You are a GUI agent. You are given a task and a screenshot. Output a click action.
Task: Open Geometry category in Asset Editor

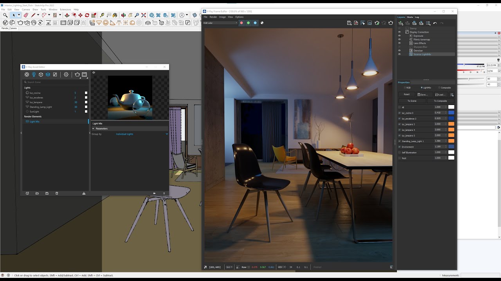coord(41,75)
